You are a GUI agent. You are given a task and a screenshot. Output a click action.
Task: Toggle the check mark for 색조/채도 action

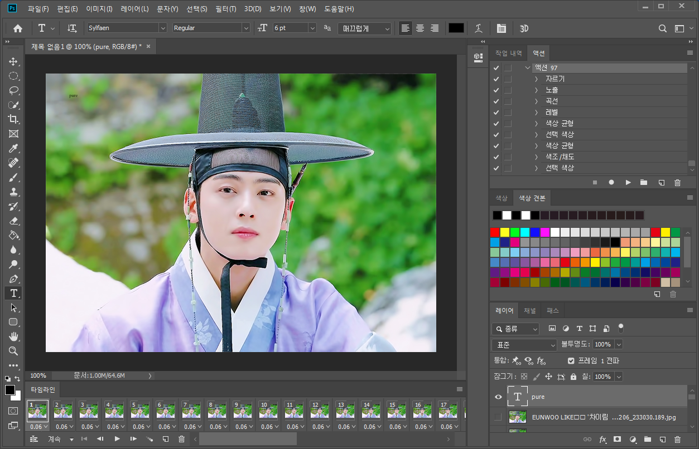click(496, 157)
